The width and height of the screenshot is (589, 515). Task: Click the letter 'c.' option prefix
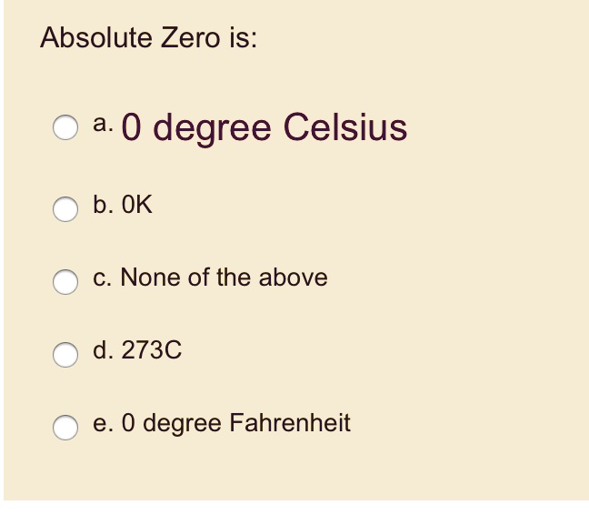[x=102, y=278]
